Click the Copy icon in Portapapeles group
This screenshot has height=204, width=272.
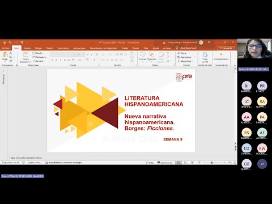click(x=11, y=57)
